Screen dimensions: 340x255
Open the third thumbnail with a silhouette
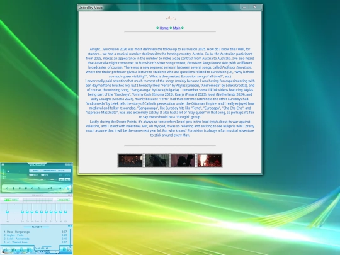pyautogui.click(x=183, y=161)
